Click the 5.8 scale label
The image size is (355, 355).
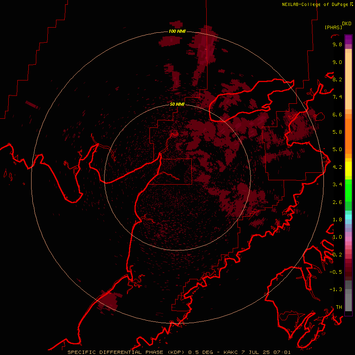(x=337, y=132)
